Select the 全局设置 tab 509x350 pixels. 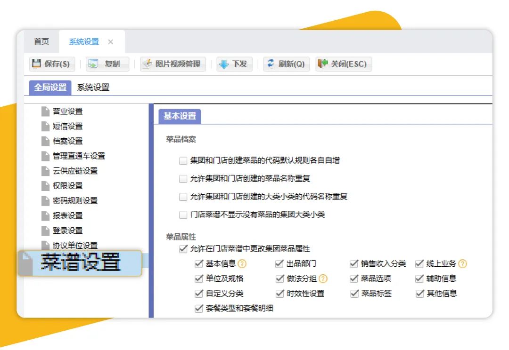pos(50,87)
